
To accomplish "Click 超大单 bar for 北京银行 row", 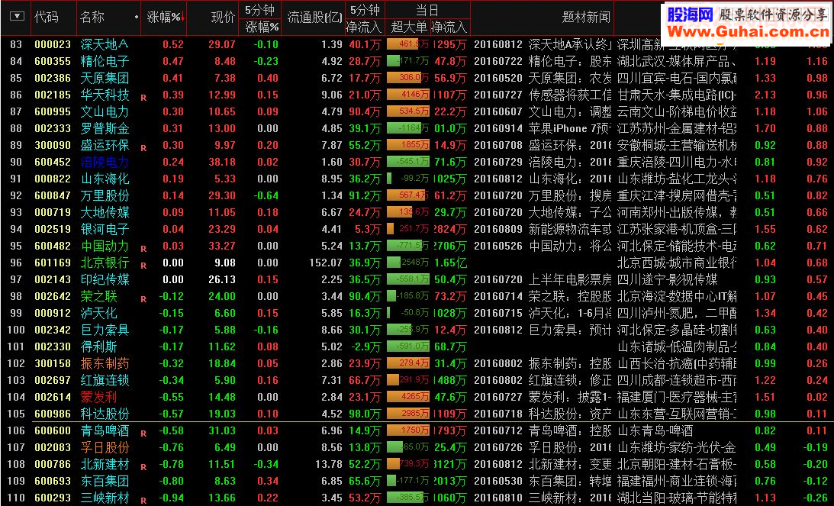I will (408, 263).
